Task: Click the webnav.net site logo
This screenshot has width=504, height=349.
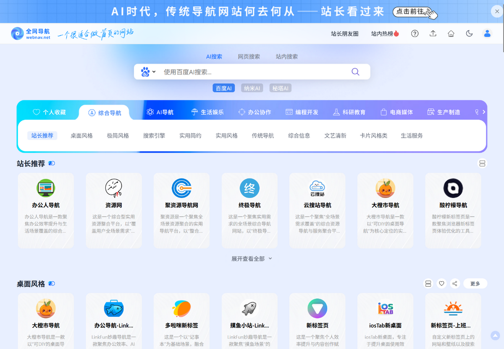Action: tap(31, 34)
